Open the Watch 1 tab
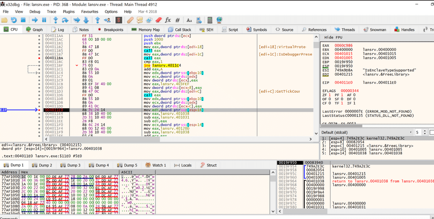Viewport: 434px width, 219px height. [156, 165]
